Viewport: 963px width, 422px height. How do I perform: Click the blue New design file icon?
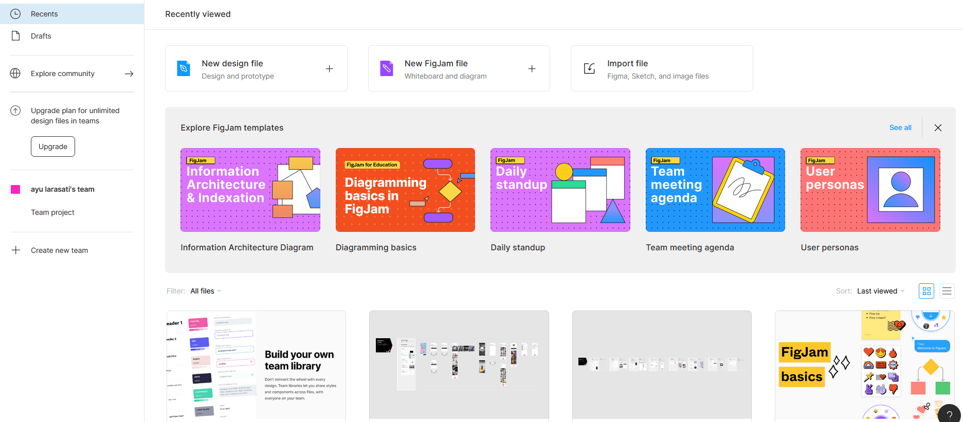(184, 68)
